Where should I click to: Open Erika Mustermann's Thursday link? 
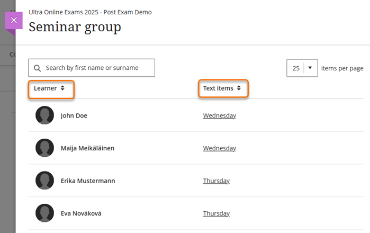(x=216, y=181)
